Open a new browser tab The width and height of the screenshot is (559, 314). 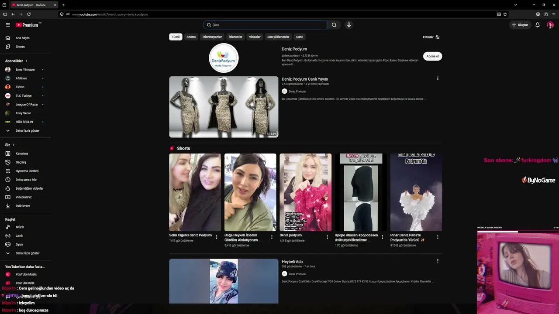click(63, 5)
